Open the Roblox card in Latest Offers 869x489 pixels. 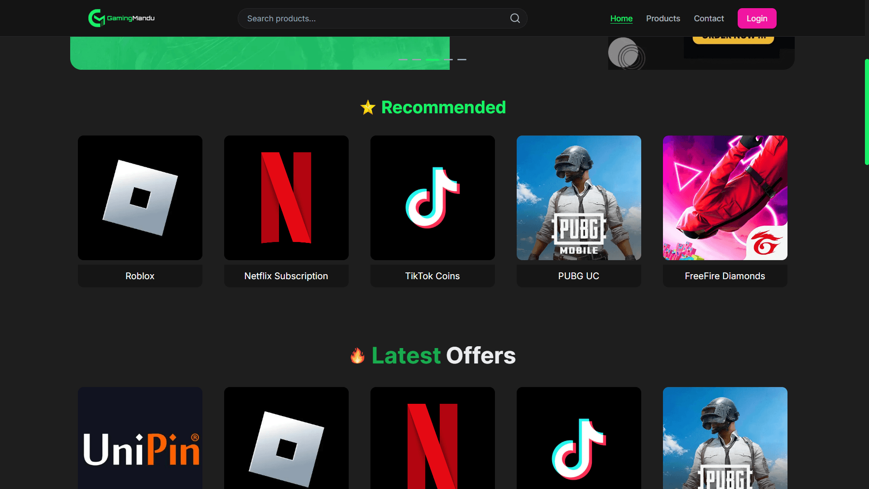[286, 438]
